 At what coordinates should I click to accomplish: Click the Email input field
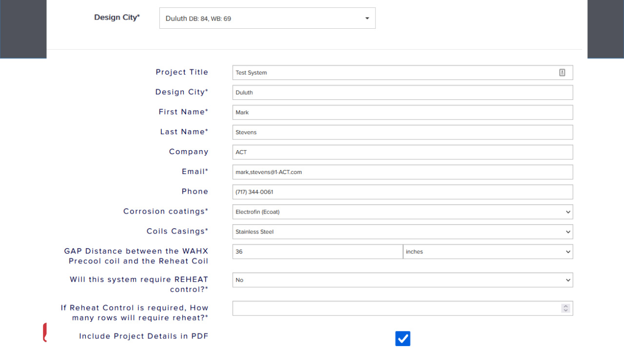point(403,172)
